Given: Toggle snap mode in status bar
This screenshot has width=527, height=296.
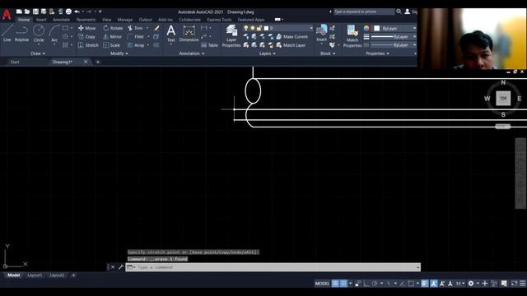Looking at the screenshot, I should pos(343,284).
